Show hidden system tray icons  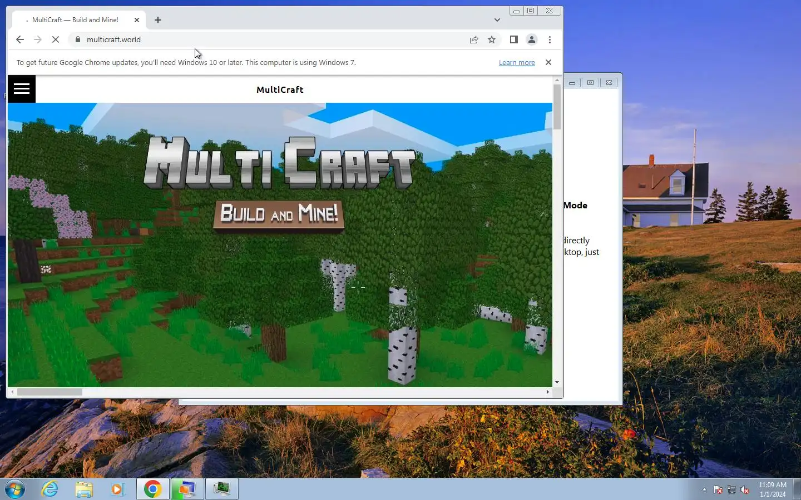tap(704, 490)
